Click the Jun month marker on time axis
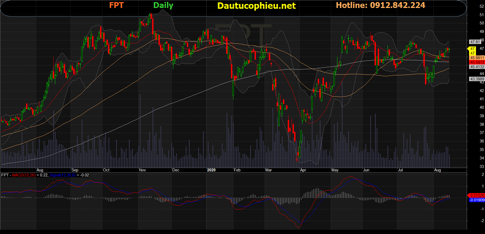485x234 pixels. [x=366, y=170]
